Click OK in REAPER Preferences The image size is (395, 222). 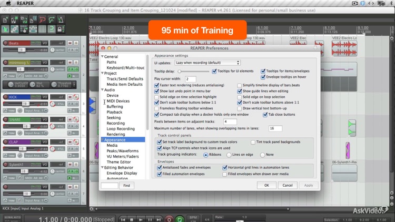click(x=266, y=185)
